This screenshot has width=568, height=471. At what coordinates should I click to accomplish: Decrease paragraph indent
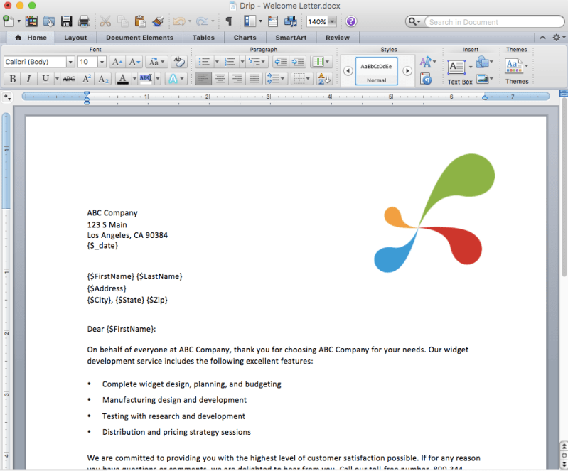point(281,62)
